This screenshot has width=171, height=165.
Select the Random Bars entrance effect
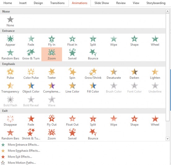(x=10, y=54)
